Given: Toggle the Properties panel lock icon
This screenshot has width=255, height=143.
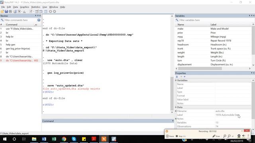Looking at the screenshot, I should pyautogui.click(x=177, y=77).
